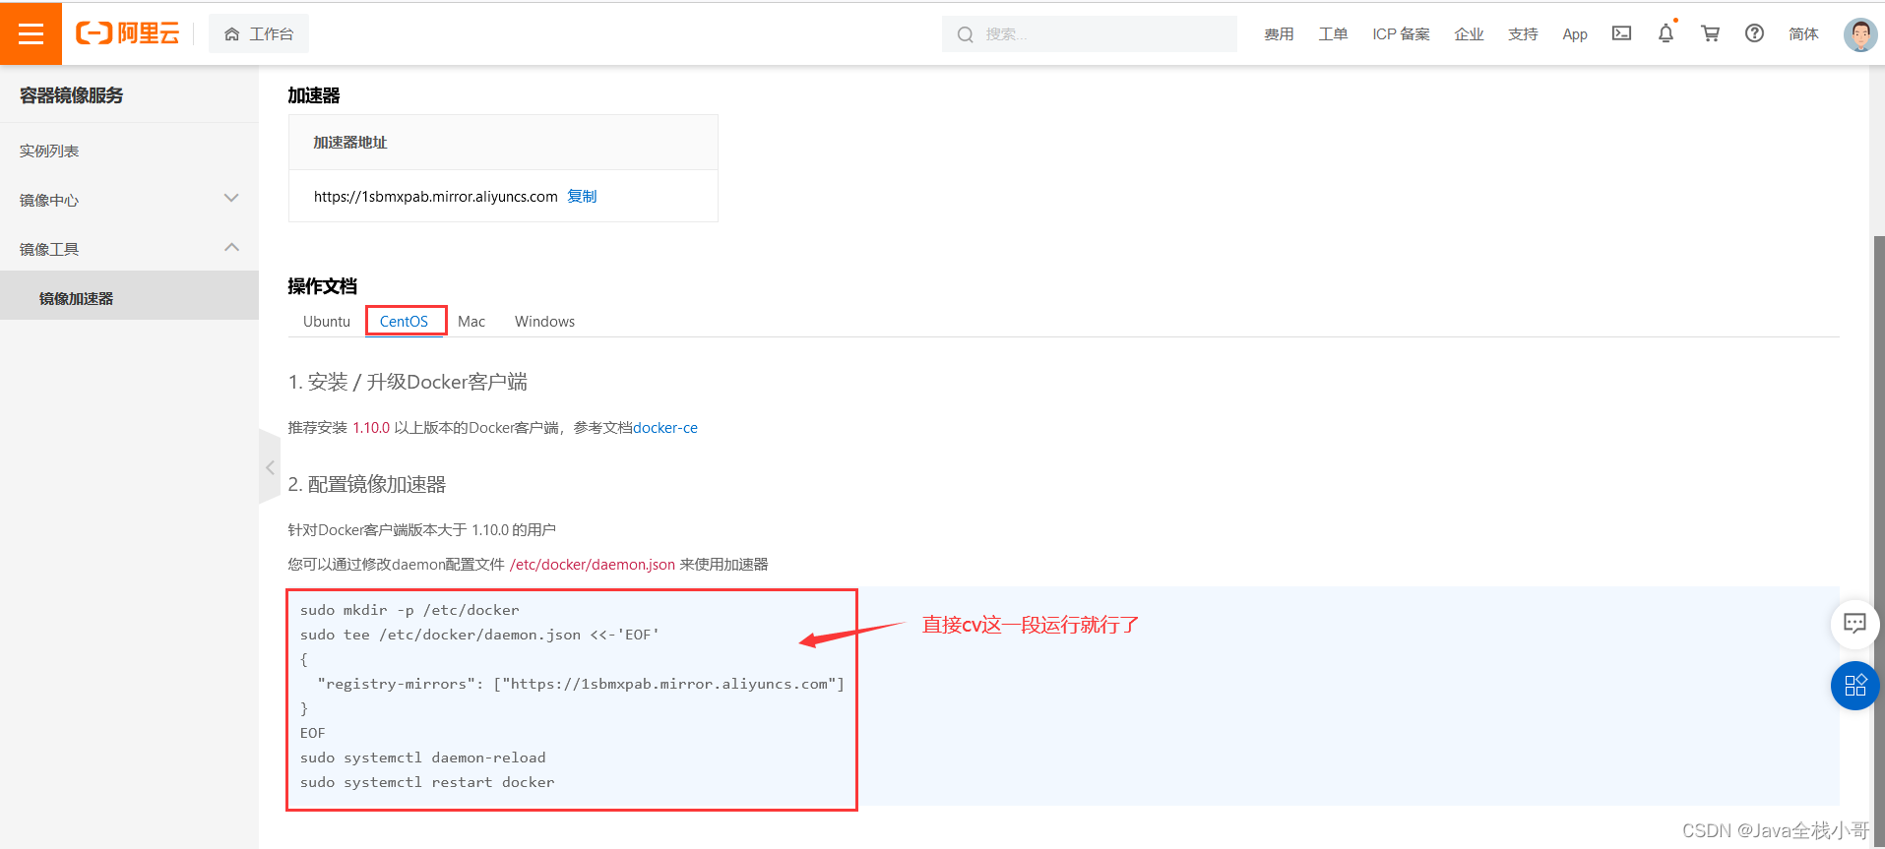
Task: Switch to the Mac tab
Action: (x=471, y=322)
